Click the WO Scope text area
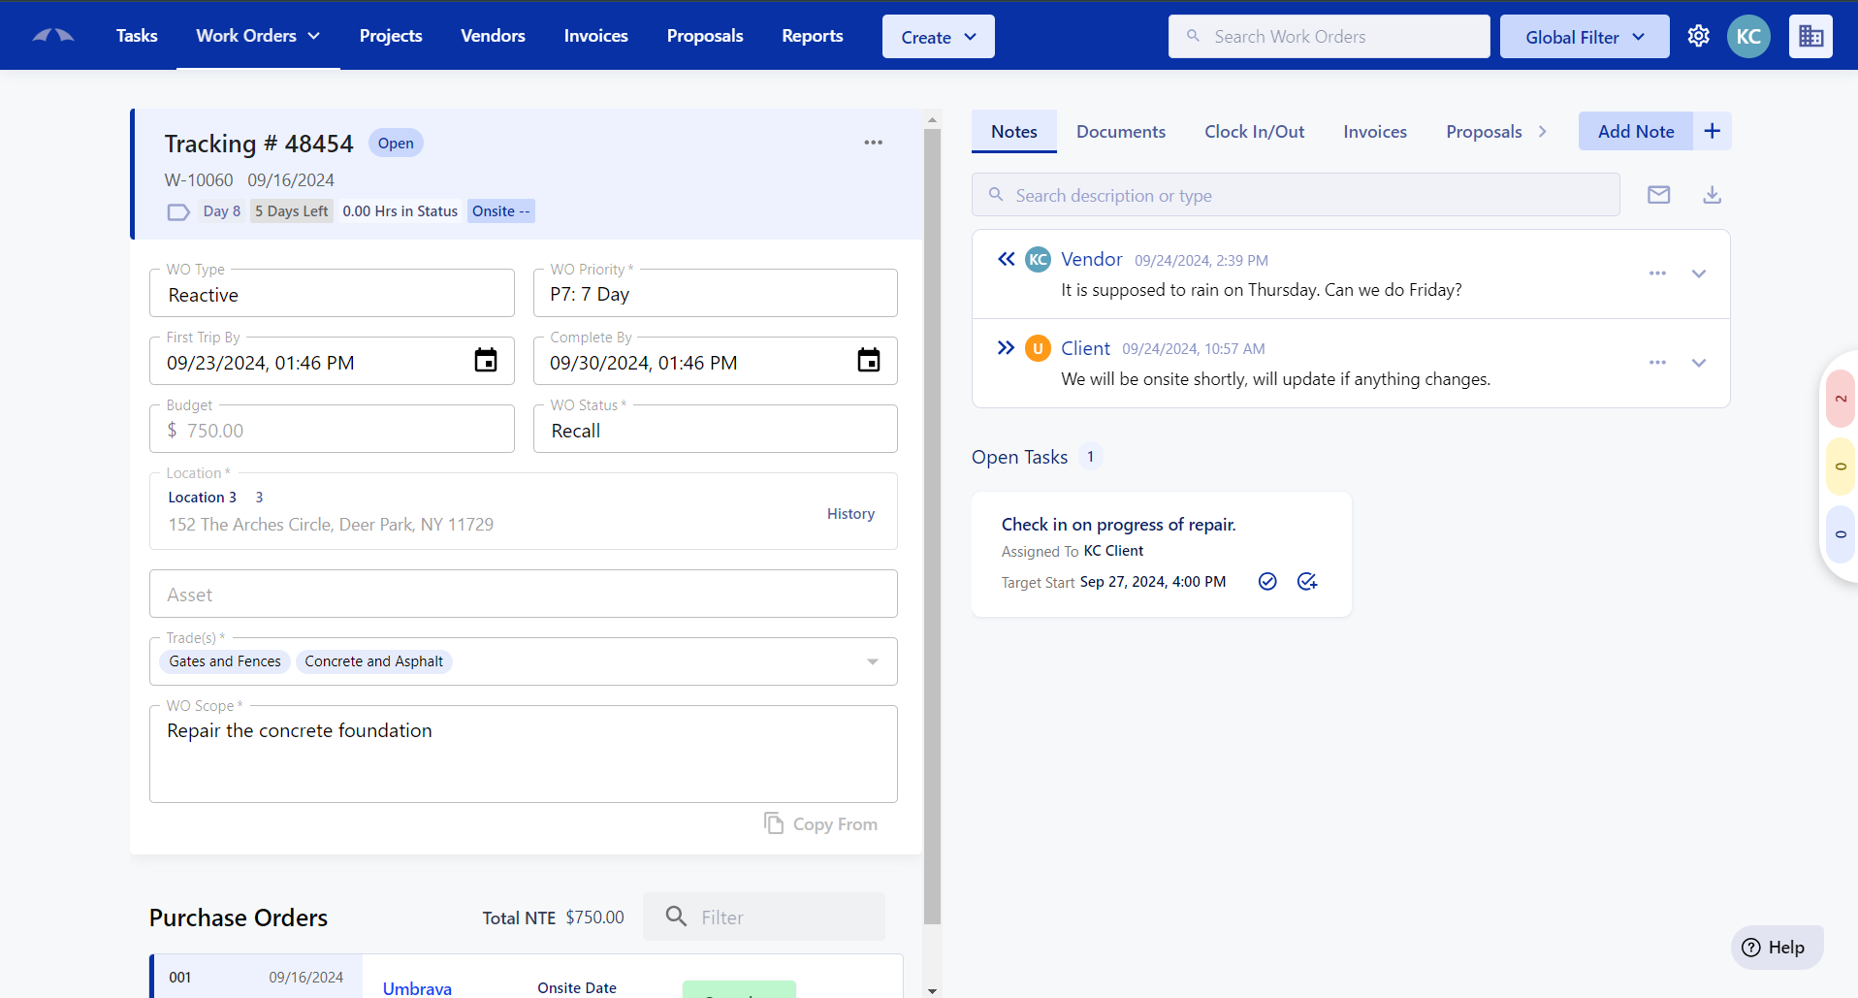The image size is (1858, 998). [524, 754]
